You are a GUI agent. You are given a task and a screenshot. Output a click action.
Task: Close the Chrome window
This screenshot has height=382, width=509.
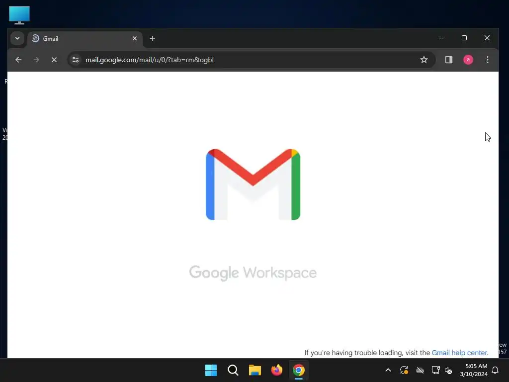click(x=487, y=38)
